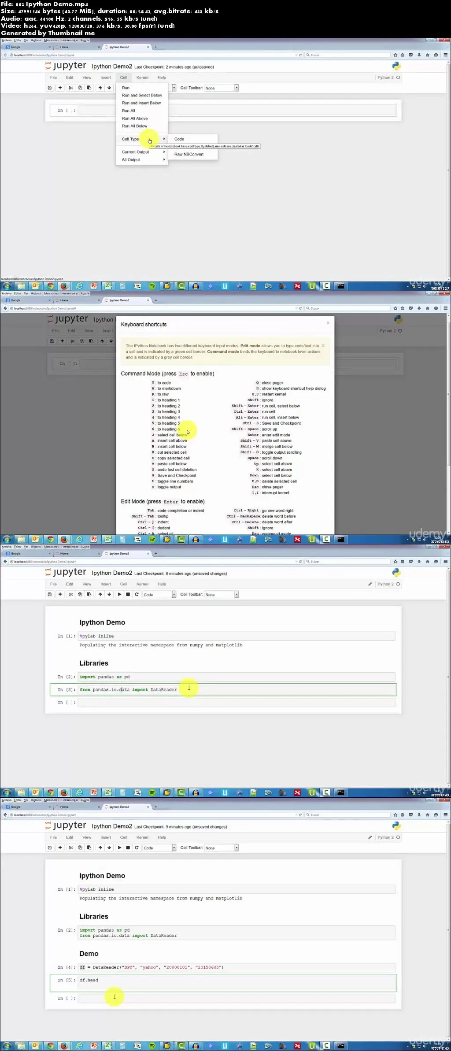Click the 'merge cell below' shortcut row

pyautogui.click(x=266, y=447)
